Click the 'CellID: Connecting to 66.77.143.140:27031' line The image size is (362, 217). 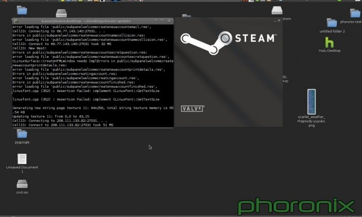[58, 31]
